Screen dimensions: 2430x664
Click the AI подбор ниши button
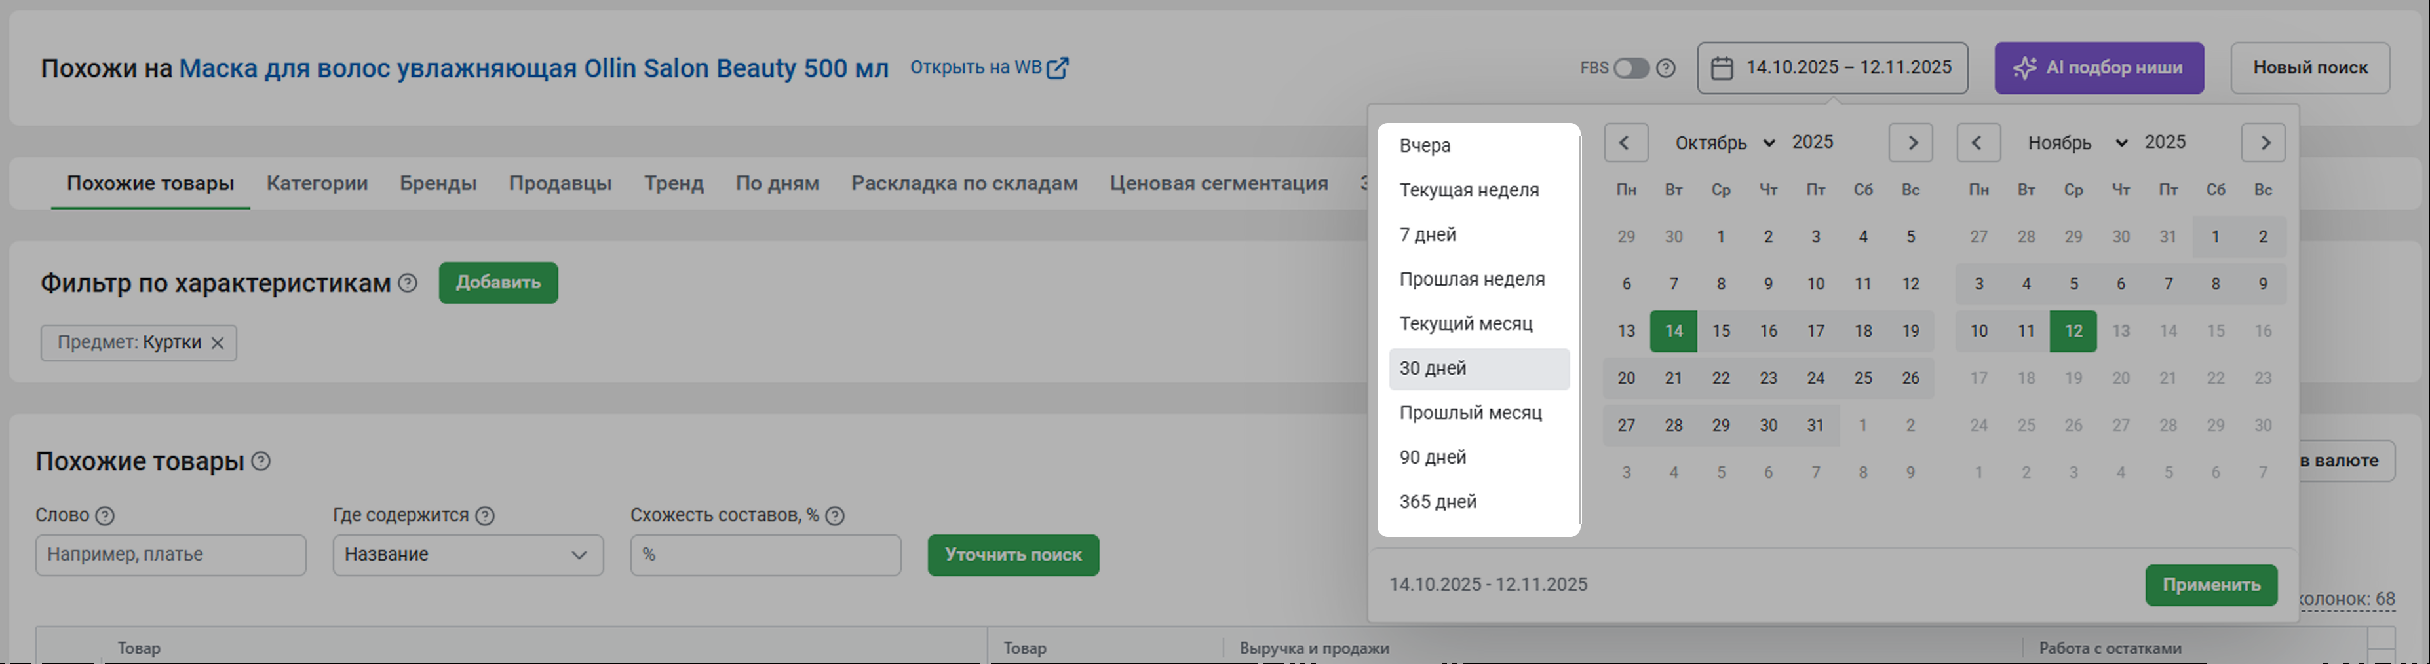pos(2098,68)
